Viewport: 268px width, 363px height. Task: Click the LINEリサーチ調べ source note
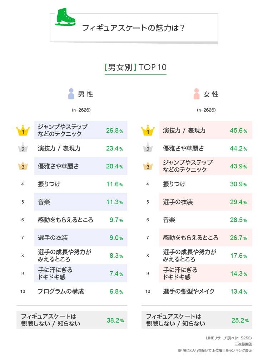pyautogui.click(x=229, y=338)
